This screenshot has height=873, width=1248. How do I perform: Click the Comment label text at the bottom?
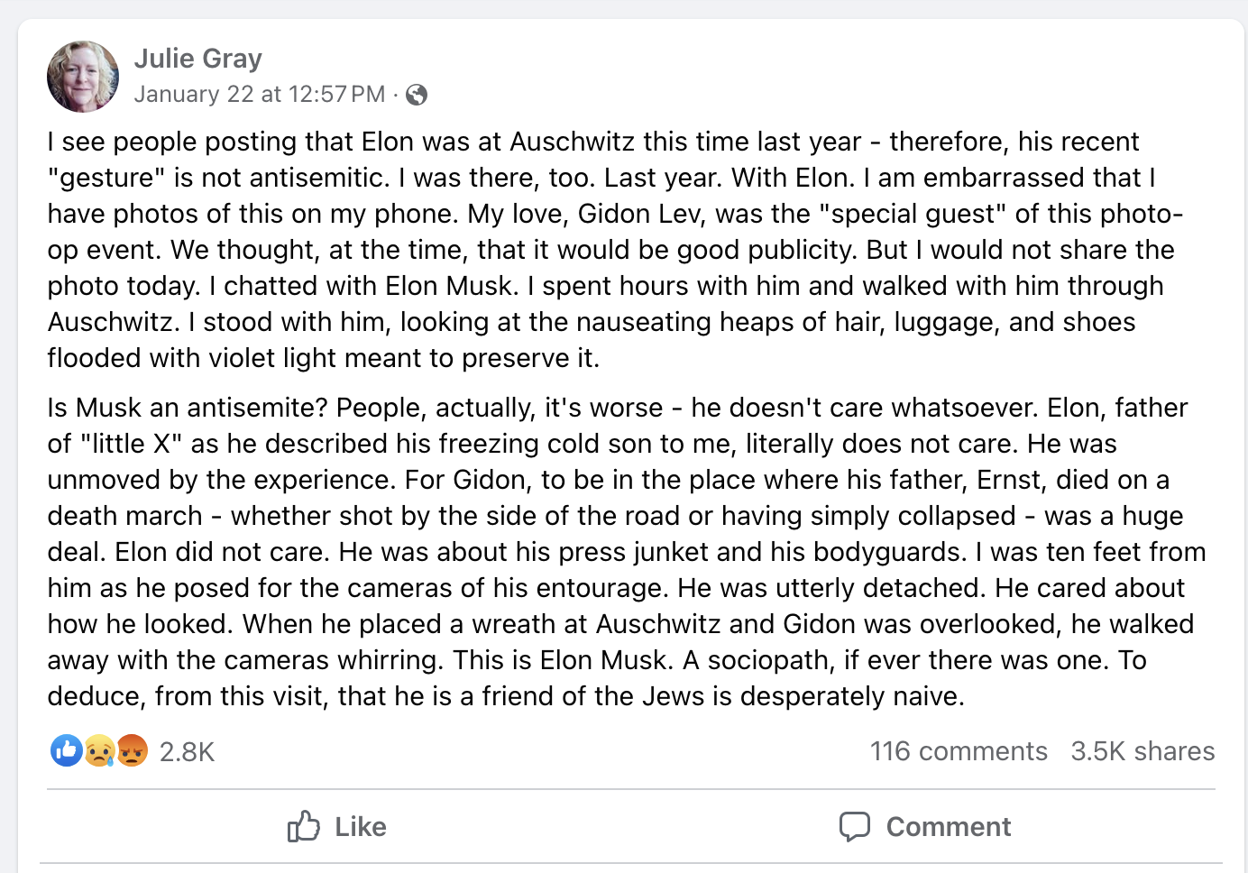click(x=949, y=826)
